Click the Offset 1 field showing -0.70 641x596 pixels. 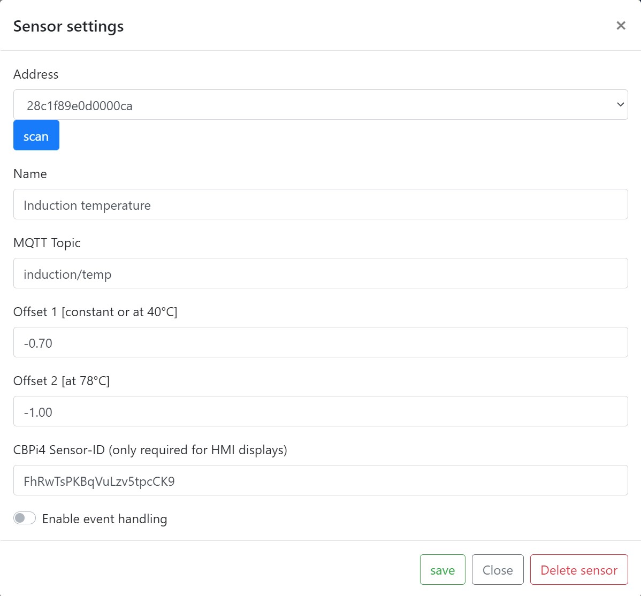click(320, 342)
